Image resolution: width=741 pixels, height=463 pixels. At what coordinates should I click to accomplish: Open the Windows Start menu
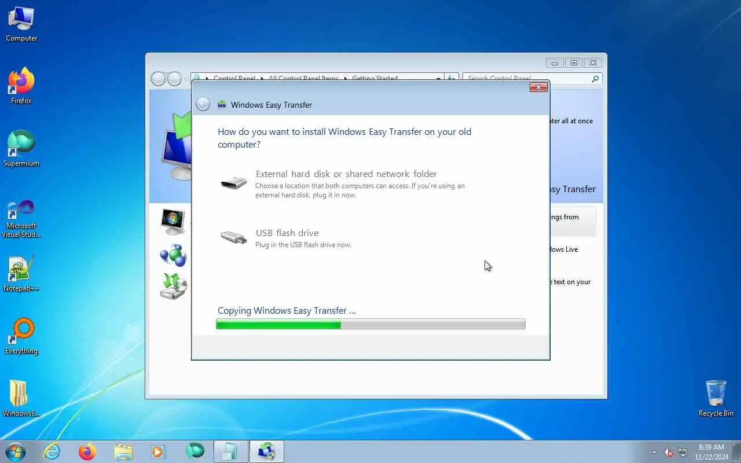[15, 451]
